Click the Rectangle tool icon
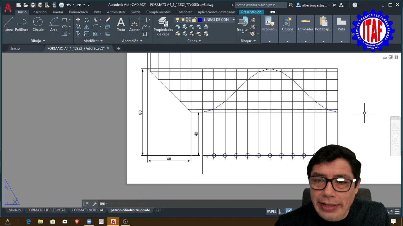 [65, 20]
